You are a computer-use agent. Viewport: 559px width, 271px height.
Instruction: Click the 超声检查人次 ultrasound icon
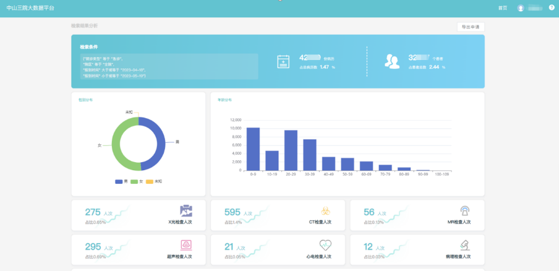tap(186, 245)
